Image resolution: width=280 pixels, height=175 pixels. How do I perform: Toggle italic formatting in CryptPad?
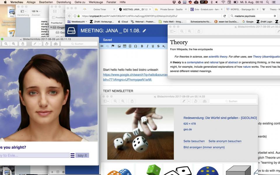pos(148,46)
